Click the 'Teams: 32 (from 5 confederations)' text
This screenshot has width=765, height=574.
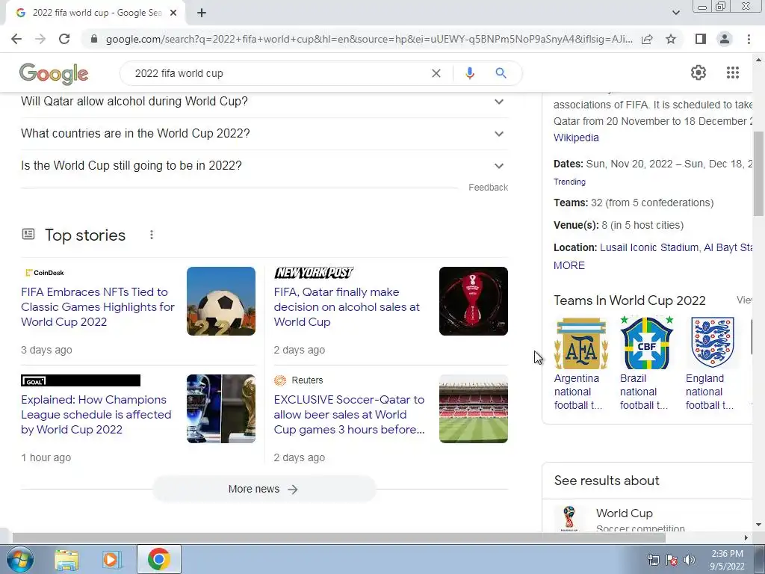634,203
